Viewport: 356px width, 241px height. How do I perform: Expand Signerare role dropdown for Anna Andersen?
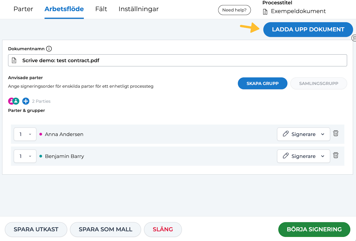[x=303, y=134]
